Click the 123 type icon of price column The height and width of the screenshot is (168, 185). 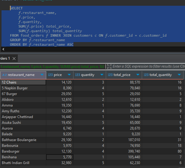click(x=50, y=75)
